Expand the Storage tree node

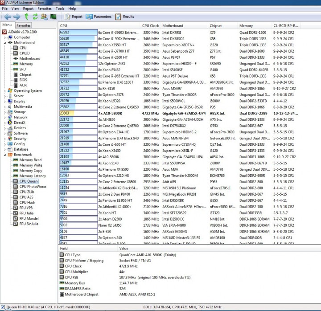[5, 112]
